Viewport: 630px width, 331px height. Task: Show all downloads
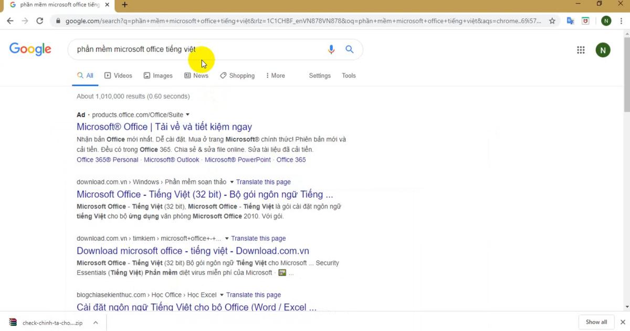(596, 322)
